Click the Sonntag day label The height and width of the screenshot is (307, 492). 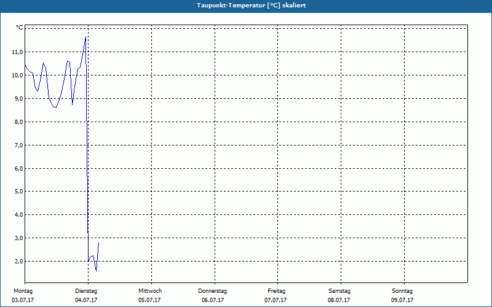[x=402, y=291]
